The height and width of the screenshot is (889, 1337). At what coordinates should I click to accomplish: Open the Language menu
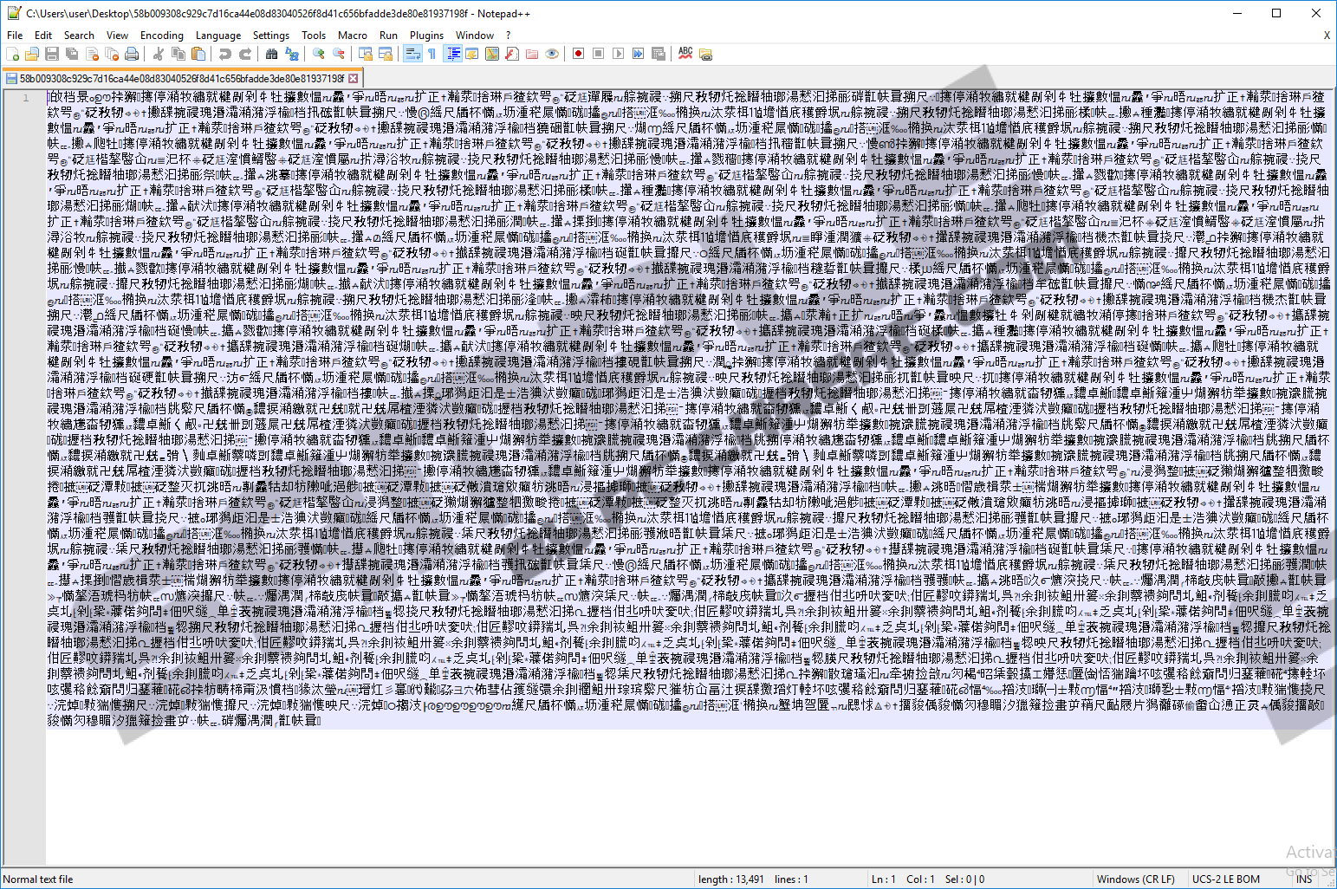pyautogui.click(x=217, y=36)
